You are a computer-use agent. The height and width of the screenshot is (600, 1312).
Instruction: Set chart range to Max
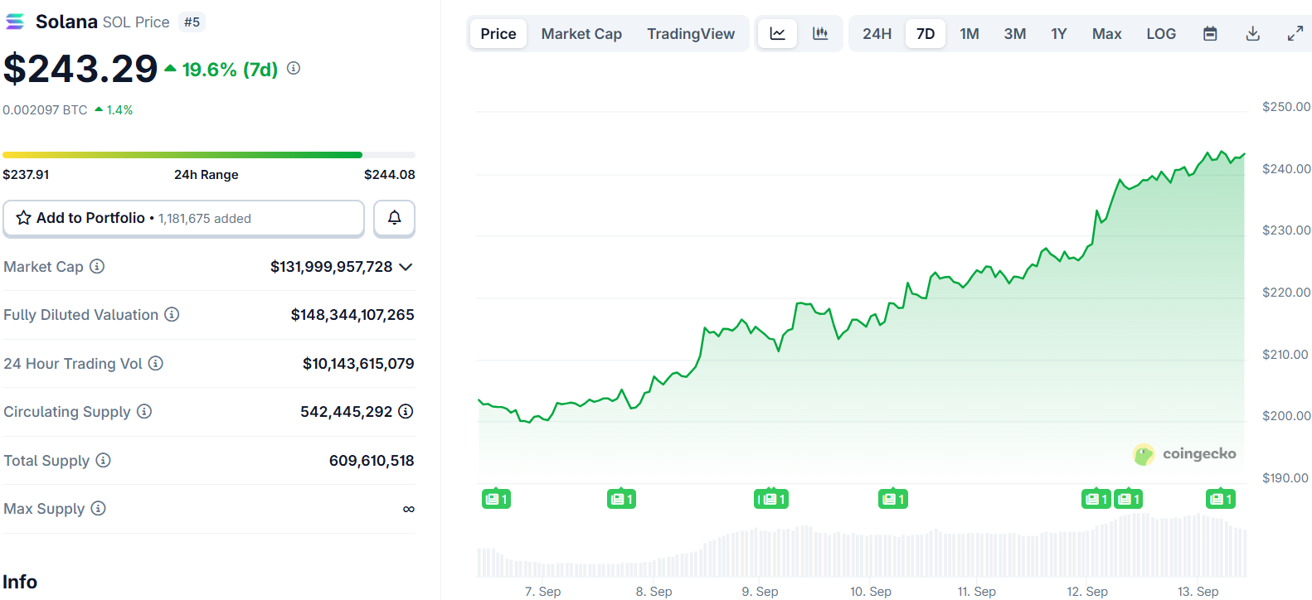pos(1106,34)
